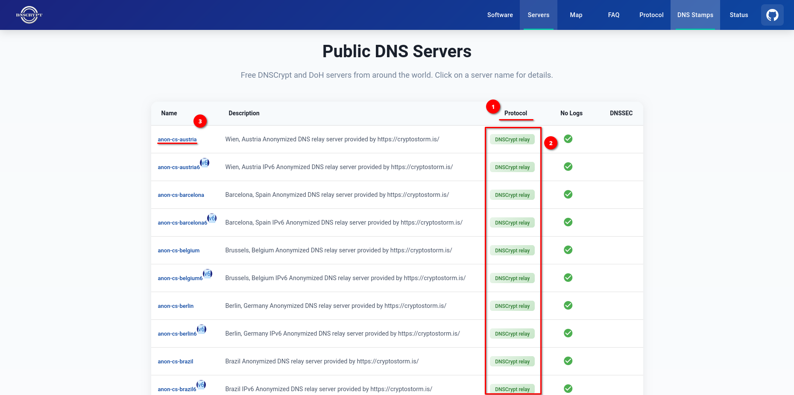794x395 pixels.
Task: Click the DNSSEC column header
Action: (621, 113)
